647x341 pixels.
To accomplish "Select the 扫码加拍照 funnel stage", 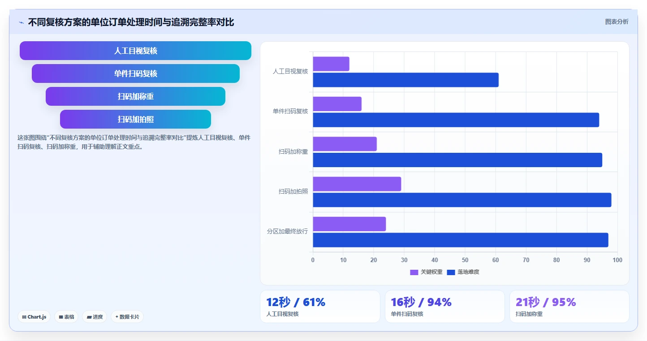I will tap(135, 119).
